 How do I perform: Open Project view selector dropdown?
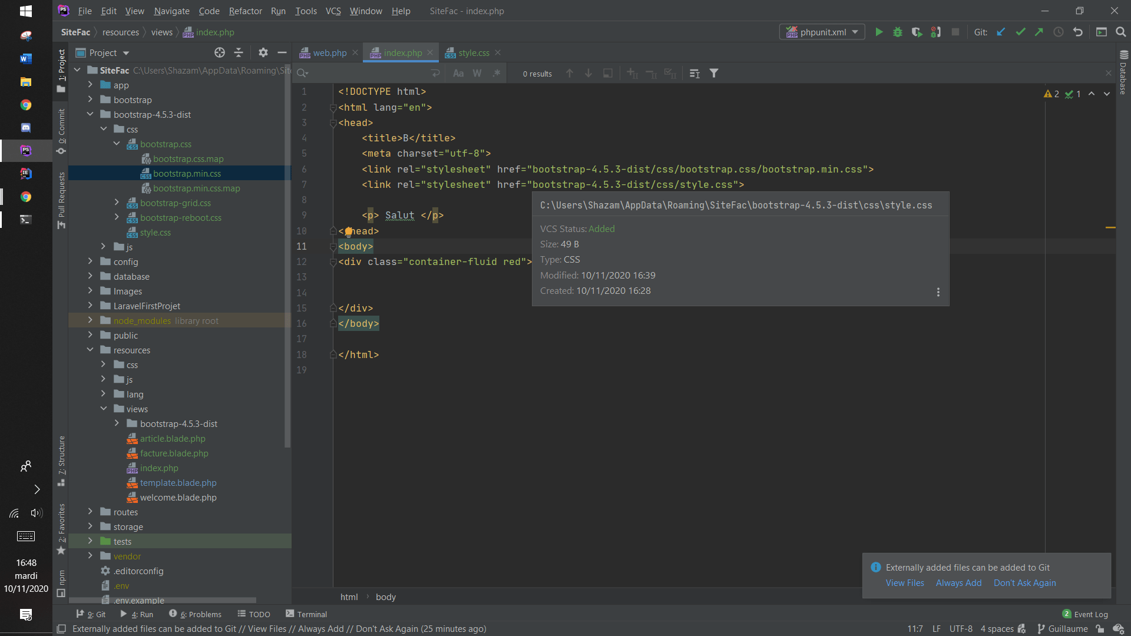click(x=102, y=53)
